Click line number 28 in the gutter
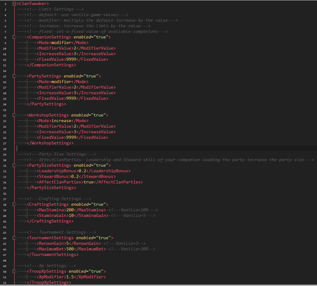The height and width of the screenshot is (286, 317). click(5, 149)
